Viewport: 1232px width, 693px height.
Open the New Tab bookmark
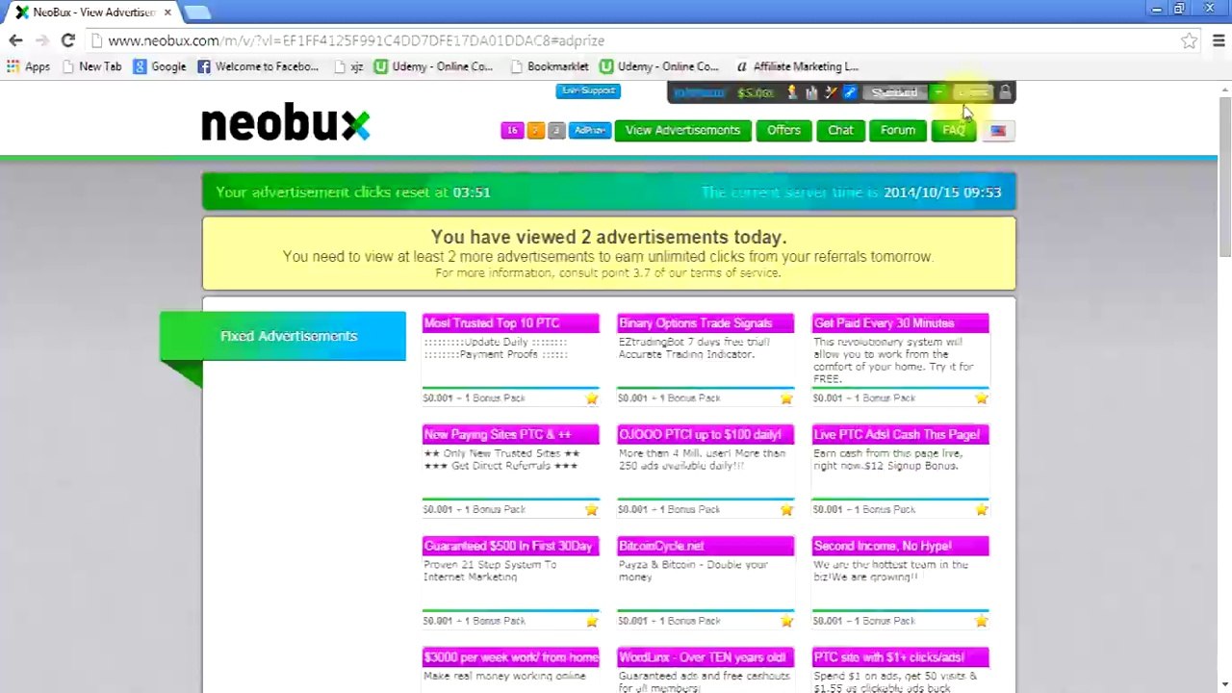[x=91, y=66]
